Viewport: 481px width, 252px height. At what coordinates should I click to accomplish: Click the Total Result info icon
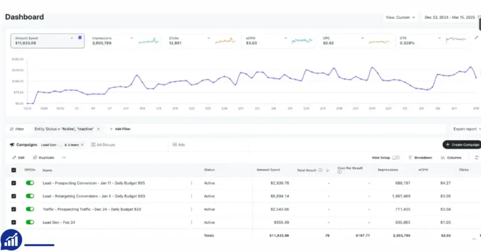(x=320, y=170)
